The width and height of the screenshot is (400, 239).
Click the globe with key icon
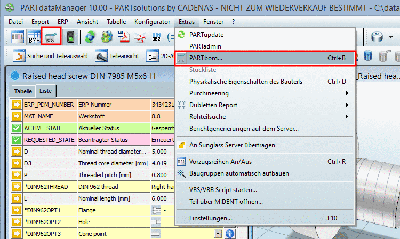pyautogui.click(x=107, y=37)
